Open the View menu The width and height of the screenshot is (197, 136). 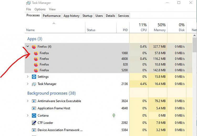(x=52, y=9)
